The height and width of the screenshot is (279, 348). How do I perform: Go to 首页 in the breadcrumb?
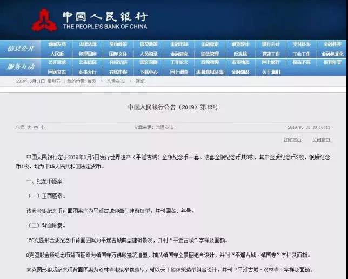[91, 81]
